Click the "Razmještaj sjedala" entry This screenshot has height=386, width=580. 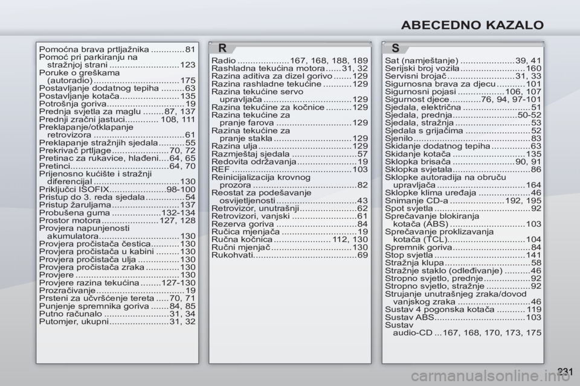point(289,154)
